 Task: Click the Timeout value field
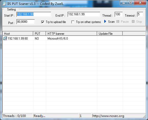140,14
